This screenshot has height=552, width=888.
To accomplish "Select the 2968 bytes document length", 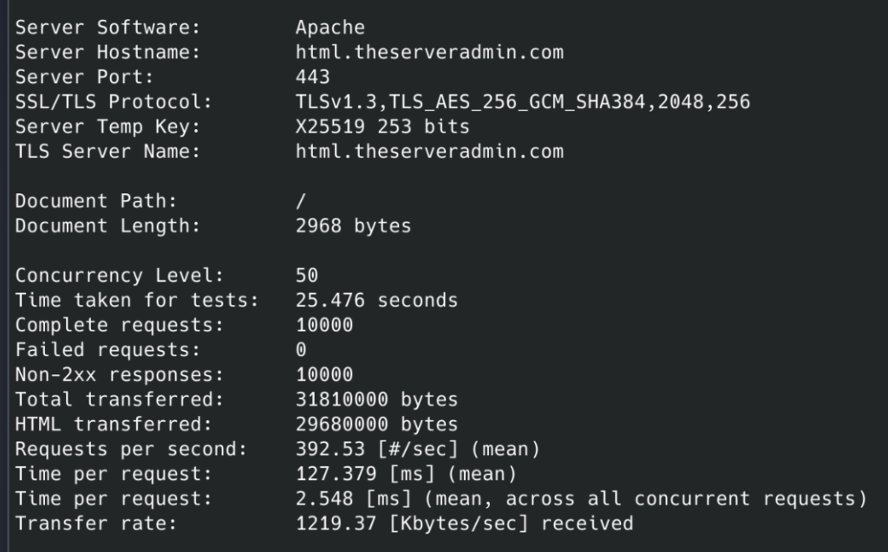I will 353,226.
